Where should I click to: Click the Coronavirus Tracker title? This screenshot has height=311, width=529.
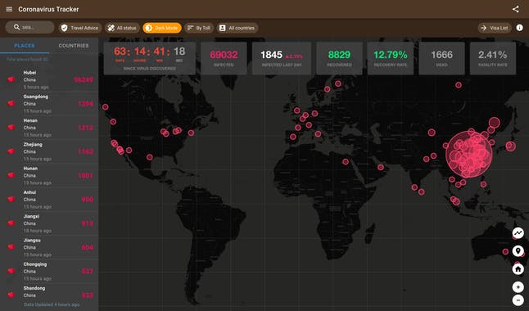coord(48,10)
